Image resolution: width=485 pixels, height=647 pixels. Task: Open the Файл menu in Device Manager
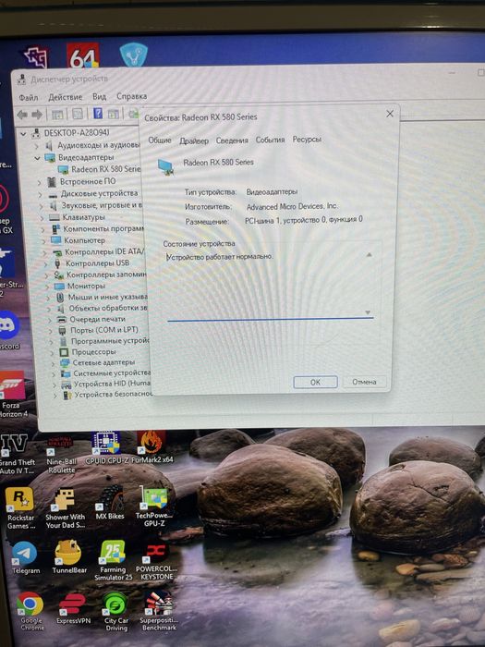point(29,98)
